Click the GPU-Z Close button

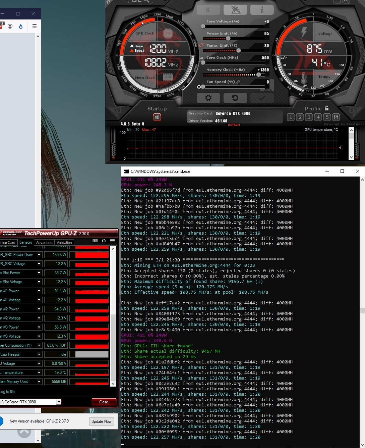pyautogui.click(x=104, y=402)
